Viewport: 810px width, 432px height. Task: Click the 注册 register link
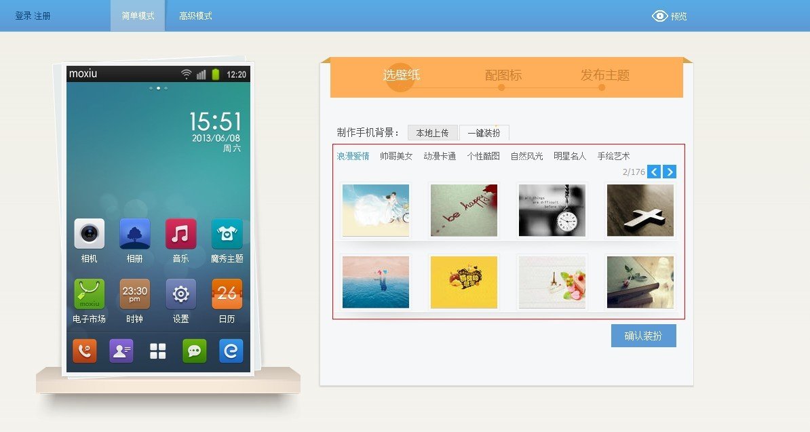(x=42, y=16)
